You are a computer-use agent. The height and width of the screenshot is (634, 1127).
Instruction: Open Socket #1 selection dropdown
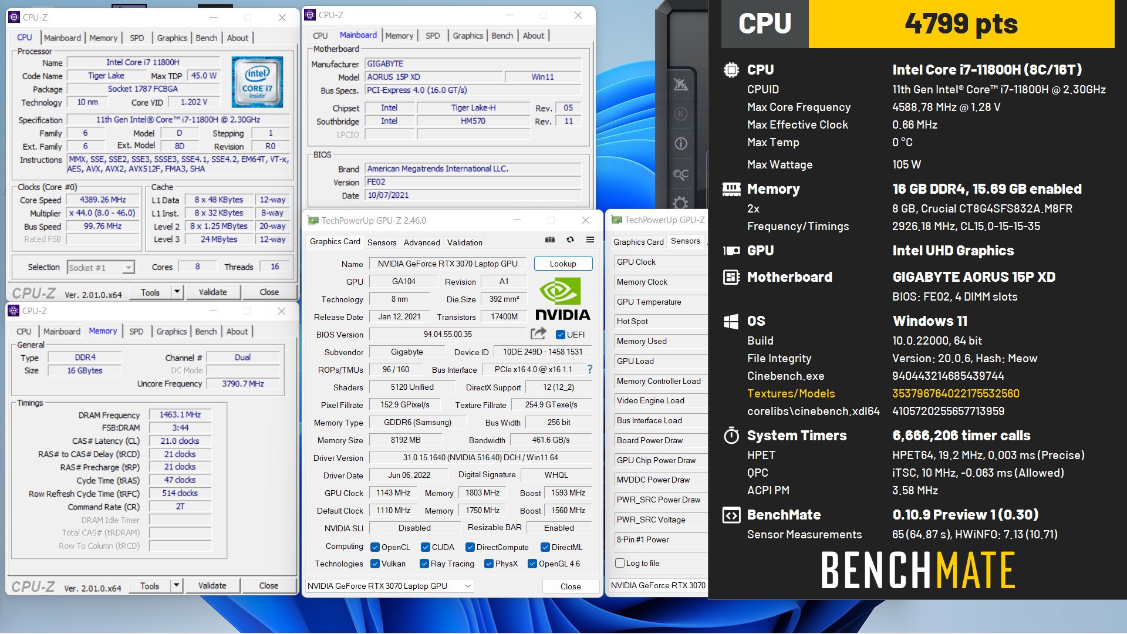pos(100,268)
